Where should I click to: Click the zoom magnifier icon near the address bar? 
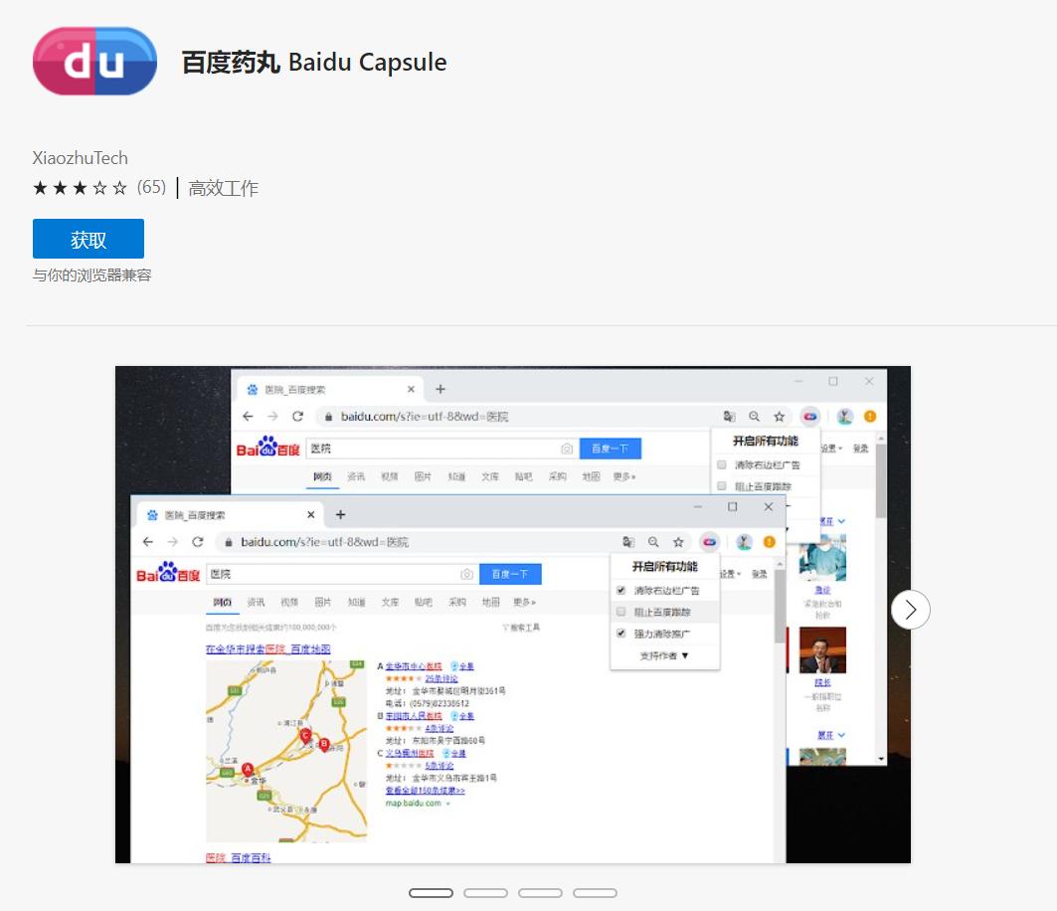pyautogui.click(x=654, y=542)
